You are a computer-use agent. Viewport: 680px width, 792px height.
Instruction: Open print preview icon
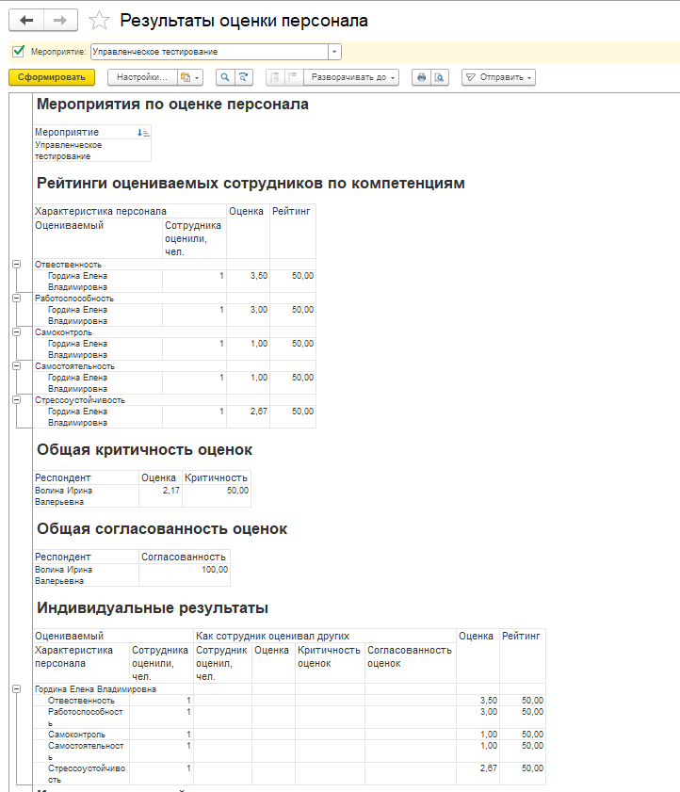(x=440, y=77)
